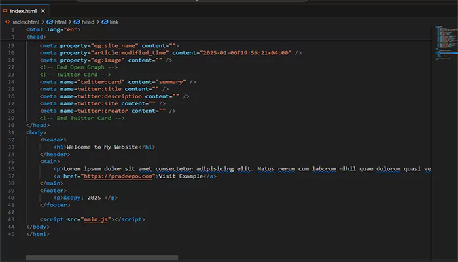Click the 'End Twitter Card' comment
The image size is (458, 262).
(x=82, y=118)
